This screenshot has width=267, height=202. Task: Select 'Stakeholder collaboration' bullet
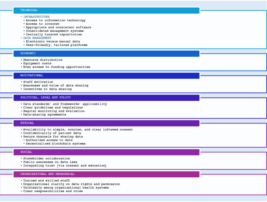coord(46,158)
